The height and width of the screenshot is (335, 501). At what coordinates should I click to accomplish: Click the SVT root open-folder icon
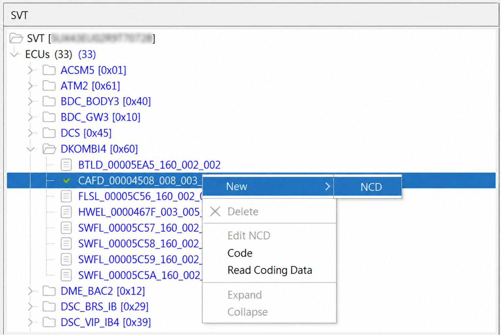tap(16, 38)
